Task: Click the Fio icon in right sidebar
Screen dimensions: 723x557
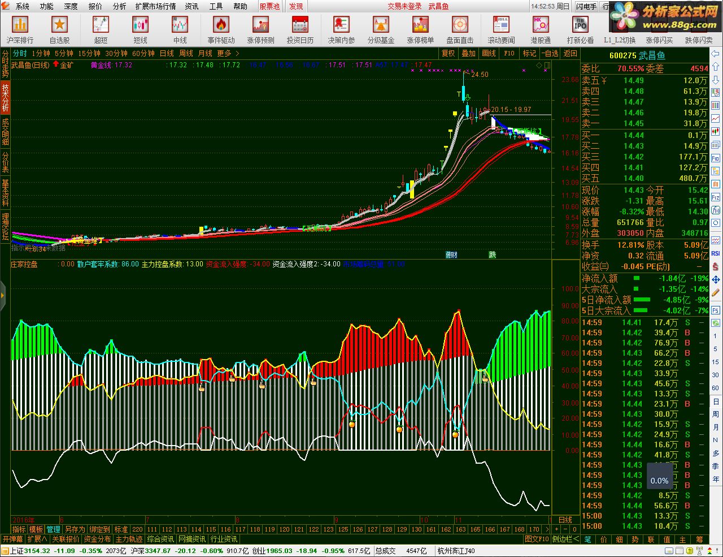Action: pyautogui.click(x=716, y=158)
